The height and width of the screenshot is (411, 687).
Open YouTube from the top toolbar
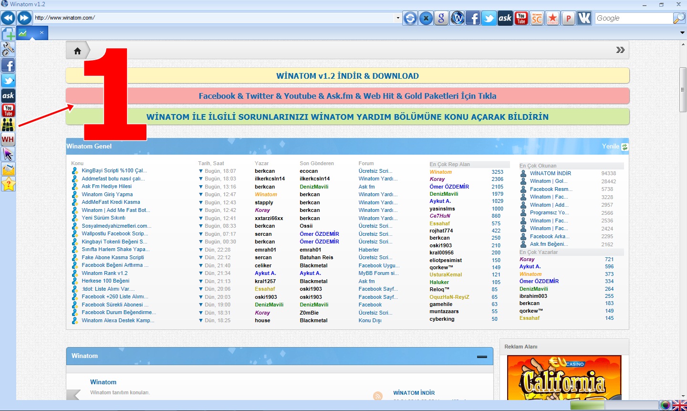pyautogui.click(x=521, y=18)
